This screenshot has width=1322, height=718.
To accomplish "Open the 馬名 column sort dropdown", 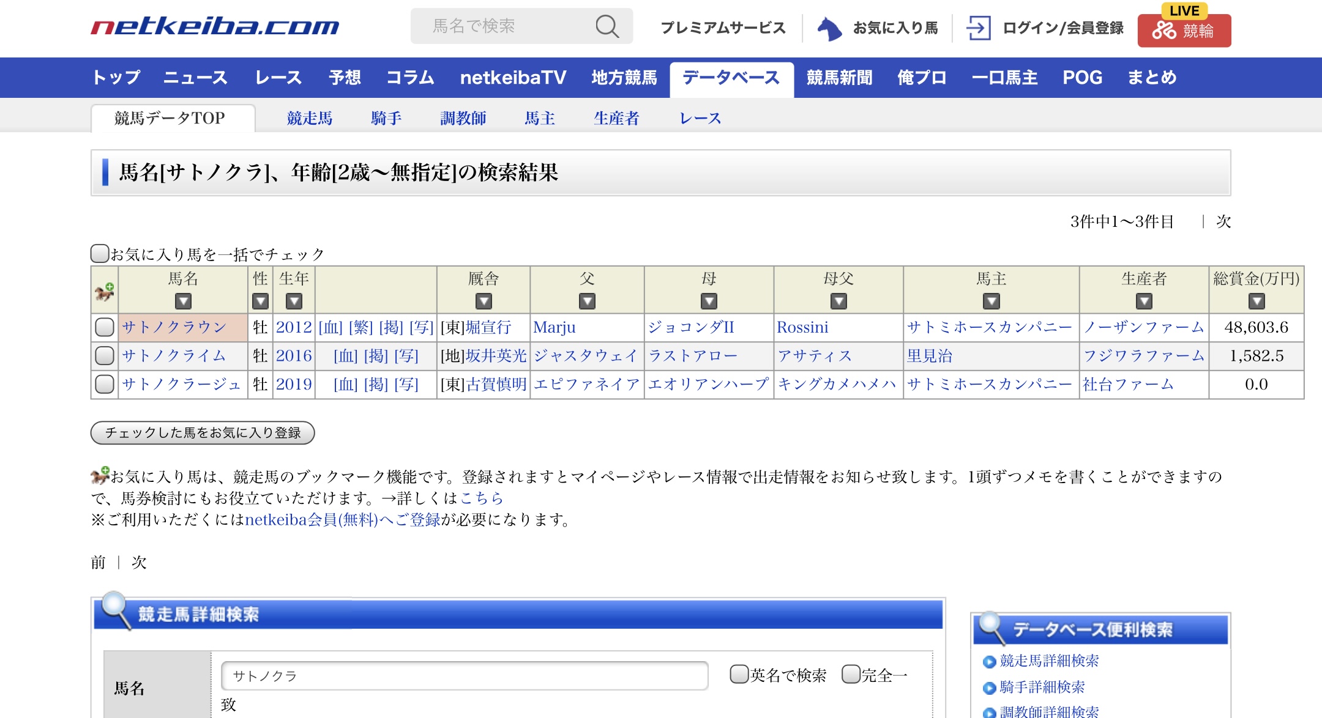I will [x=183, y=301].
